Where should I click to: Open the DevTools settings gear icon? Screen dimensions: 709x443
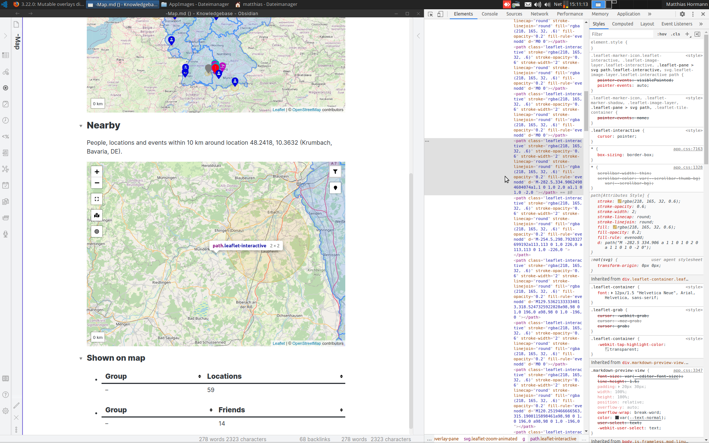point(683,14)
